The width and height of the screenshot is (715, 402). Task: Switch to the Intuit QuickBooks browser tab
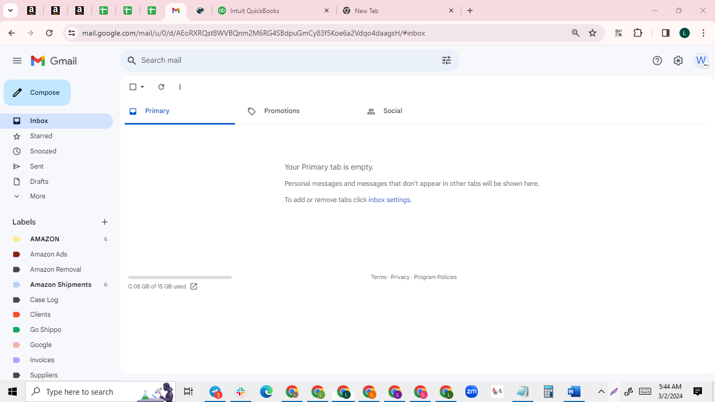click(272, 10)
